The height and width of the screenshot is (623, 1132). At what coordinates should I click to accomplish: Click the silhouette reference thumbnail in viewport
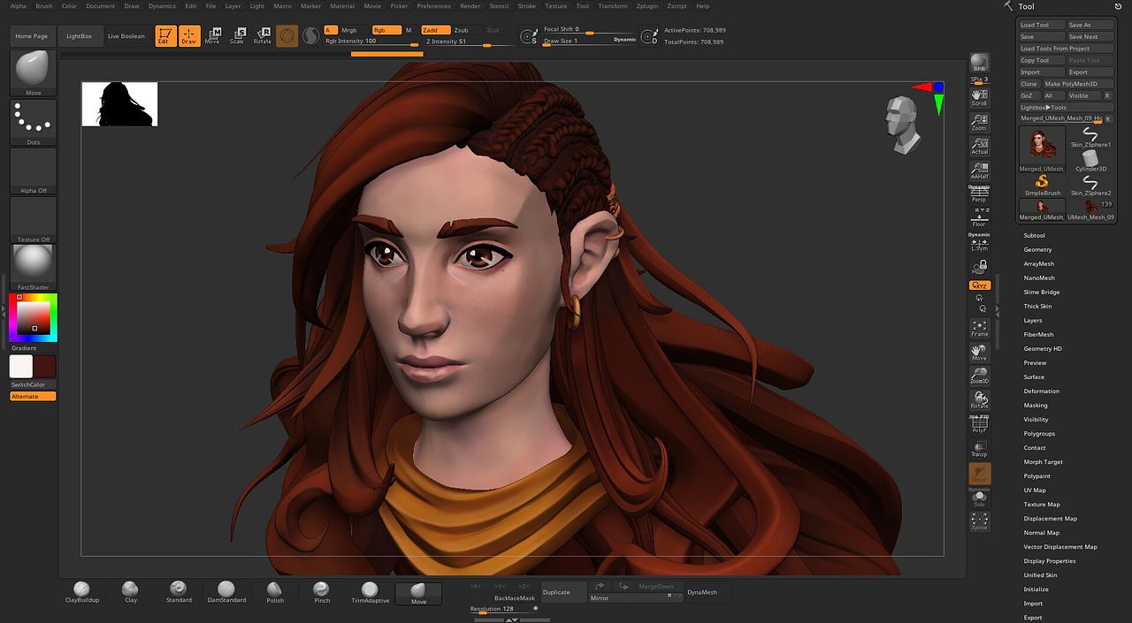point(119,104)
